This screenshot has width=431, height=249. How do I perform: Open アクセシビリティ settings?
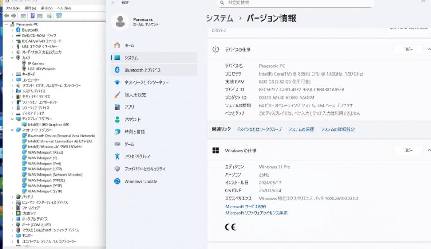point(154,157)
